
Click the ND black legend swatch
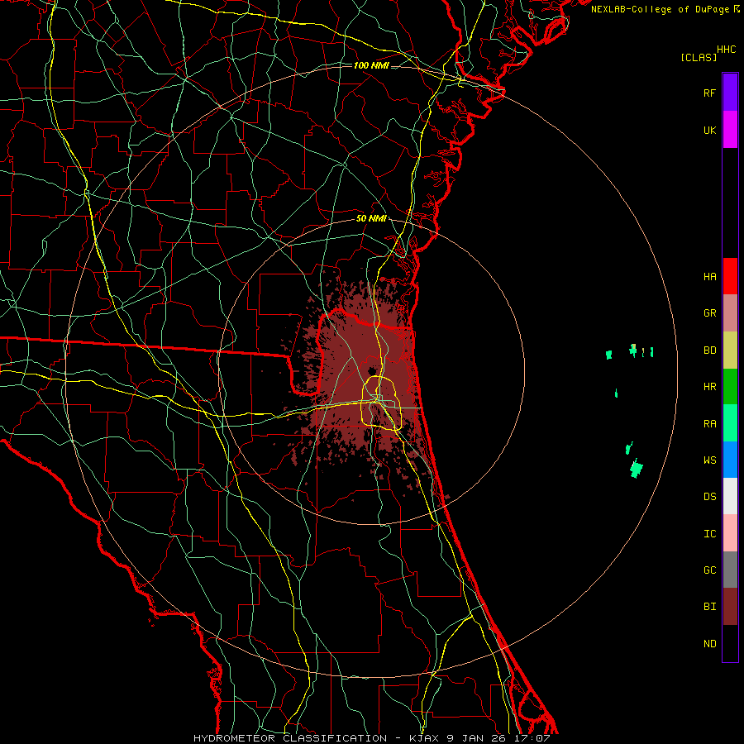click(730, 643)
